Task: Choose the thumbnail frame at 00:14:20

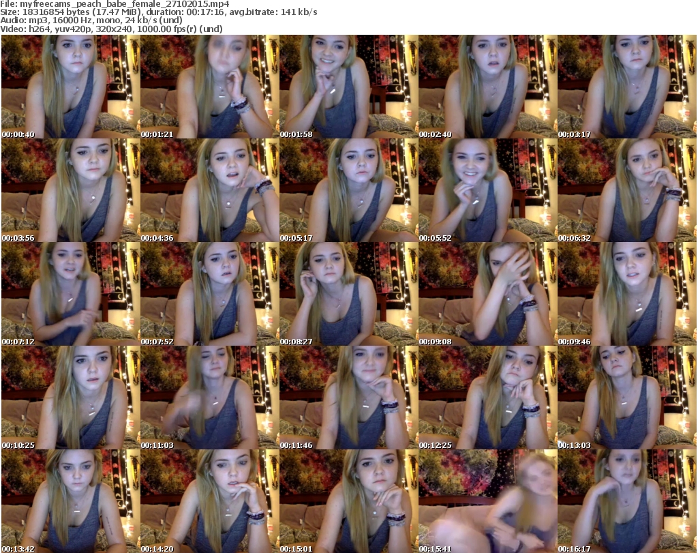Action: [210, 501]
